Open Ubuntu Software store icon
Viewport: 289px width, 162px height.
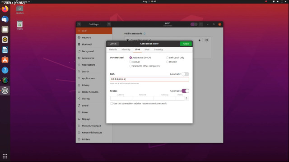5,60
